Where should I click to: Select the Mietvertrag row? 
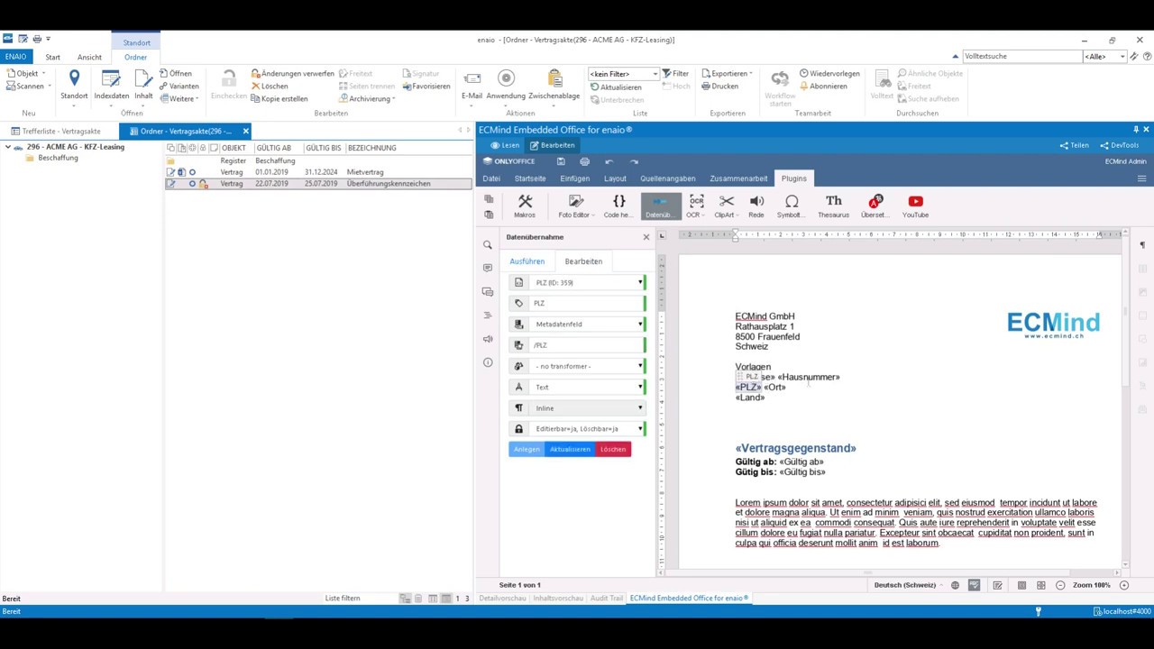pyautogui.click(x=318, y=172)
